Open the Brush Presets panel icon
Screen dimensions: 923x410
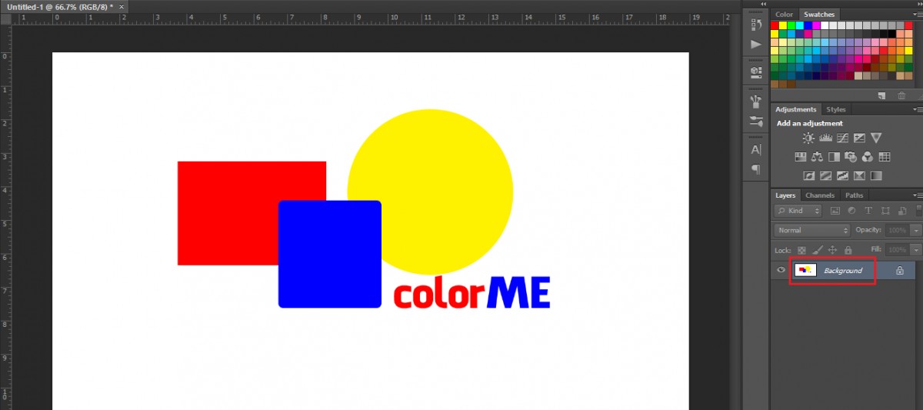[755, 100]
